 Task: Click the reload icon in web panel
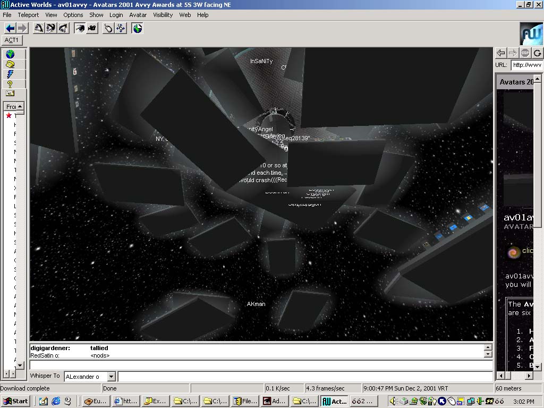[x=537, y=53]
